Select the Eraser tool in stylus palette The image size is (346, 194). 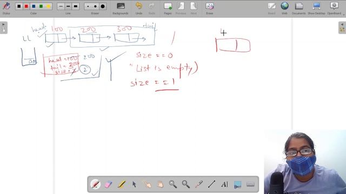pyautogui.click(x=108, y=184)
